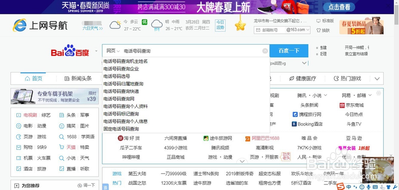399x190 pixels.
Task: Expand the site list with the down chevron
Action: click(x=242, y=161)
